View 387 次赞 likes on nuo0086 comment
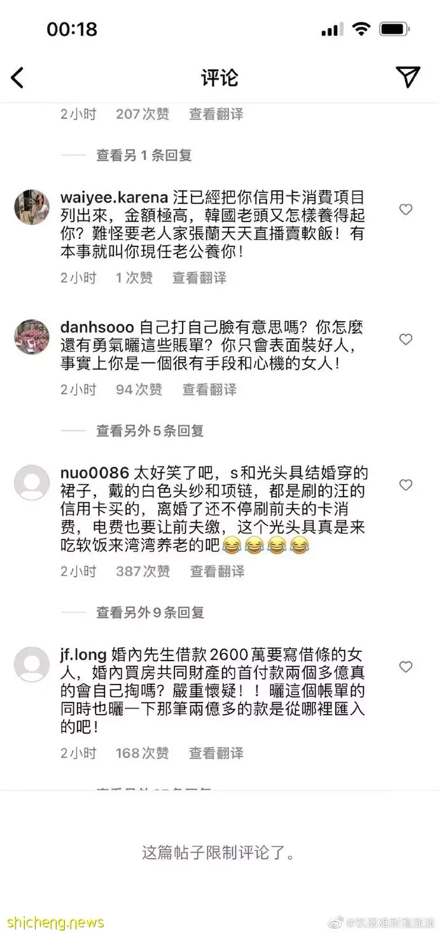This screenshot has width=439, height=933. tap(143, 571)
